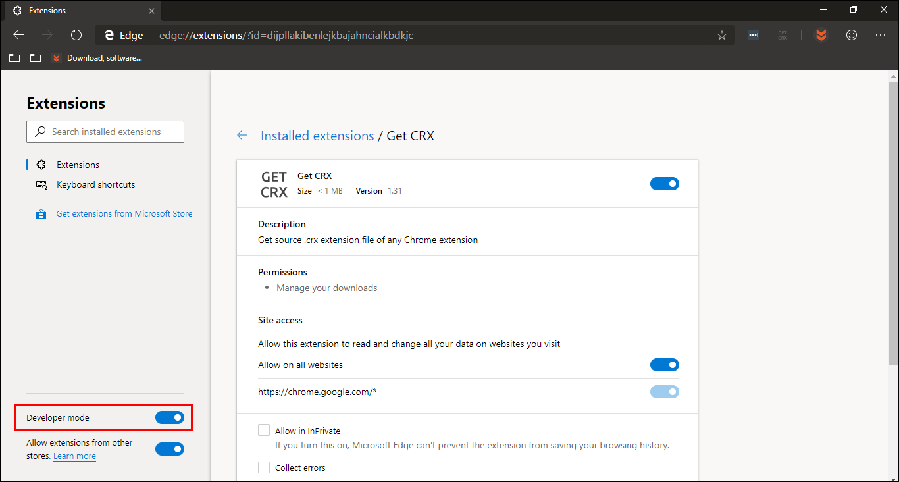The height and width of the screenshot is (482, 899).
Task: Click the orange chevron extension toolbar icon
Action: [x=821, y=35]
